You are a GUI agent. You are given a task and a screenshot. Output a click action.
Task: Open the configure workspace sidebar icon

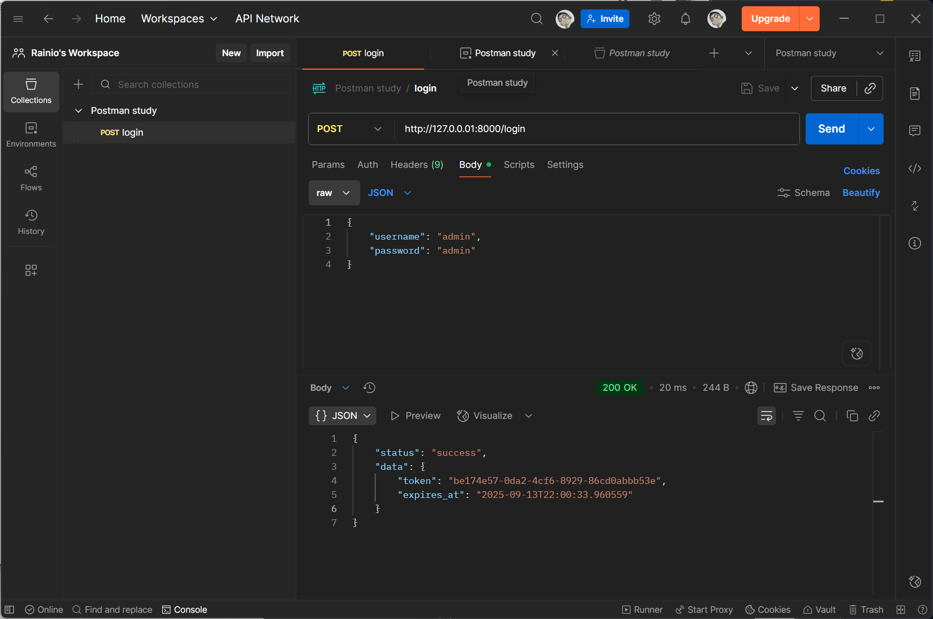pos(31,270)
